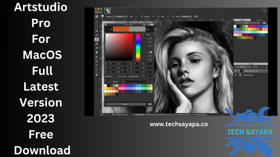Hide the Brightness/Contrast layer
280x157 pixels.
tap(236, 71)
